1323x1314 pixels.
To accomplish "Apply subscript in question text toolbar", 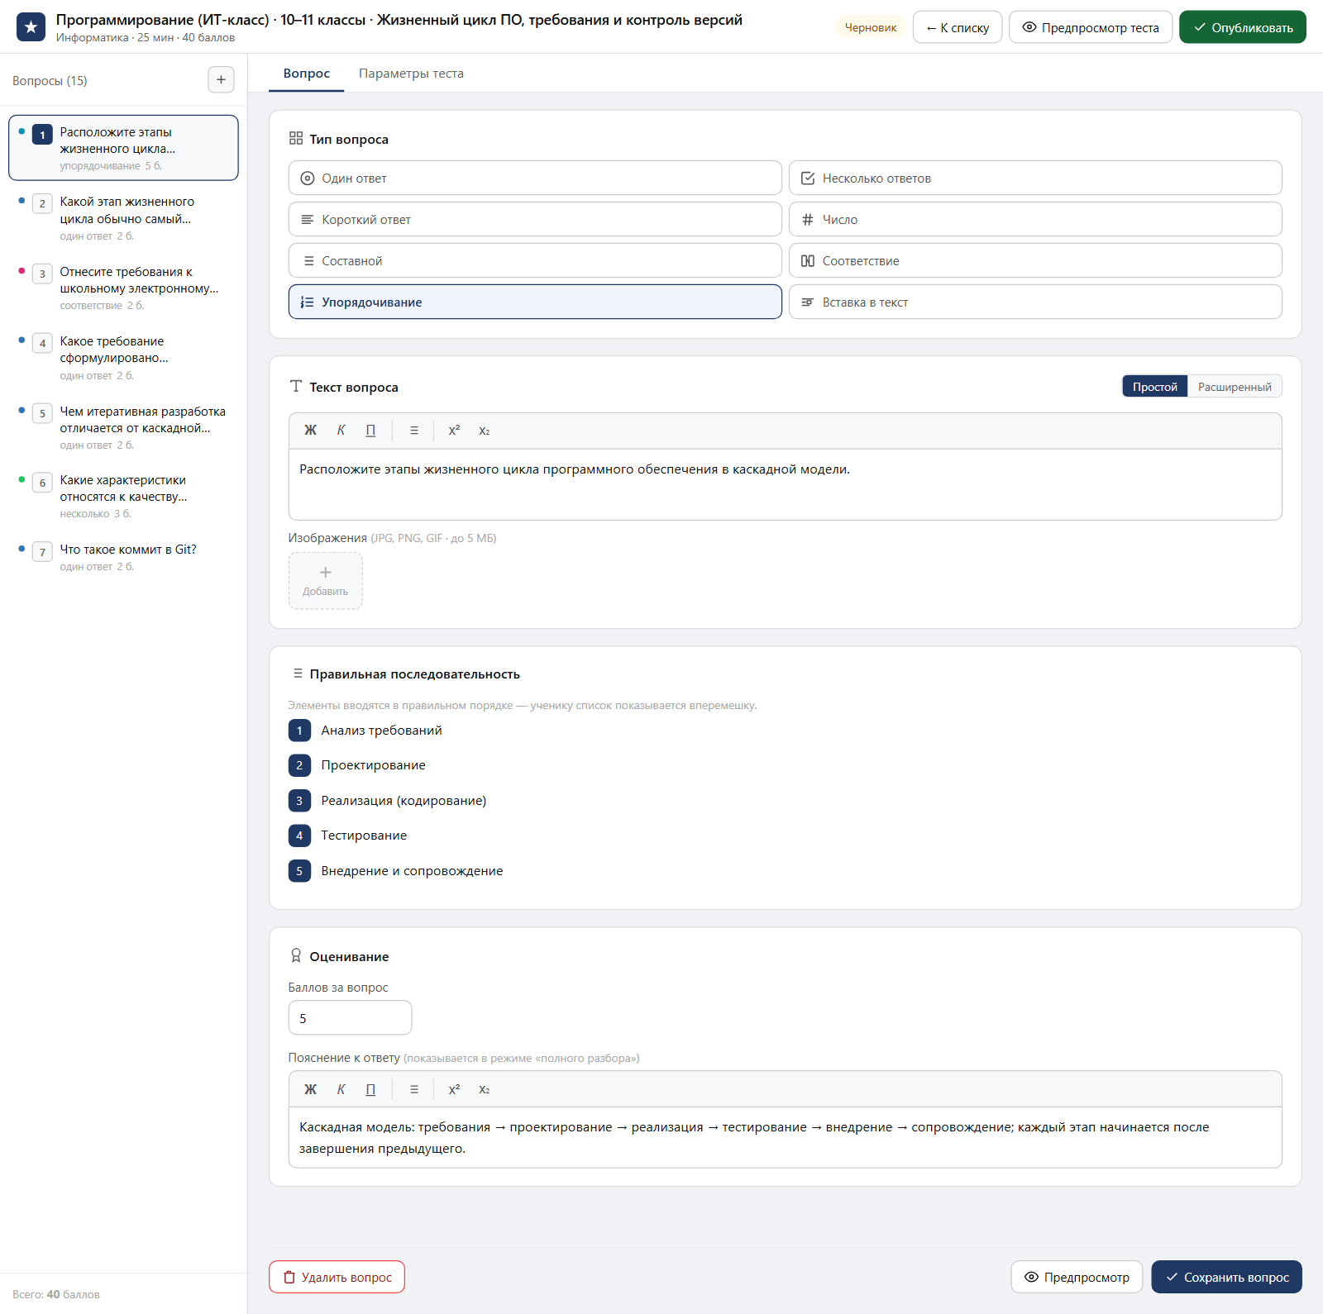I will point(485,431).
